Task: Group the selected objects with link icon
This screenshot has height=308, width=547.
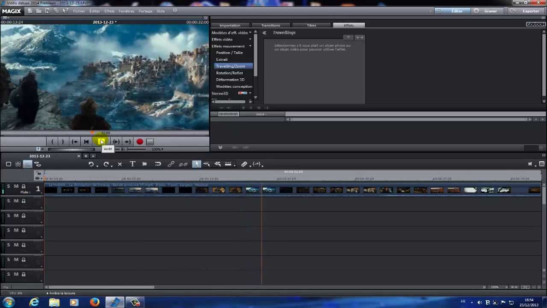Action: 171,164
